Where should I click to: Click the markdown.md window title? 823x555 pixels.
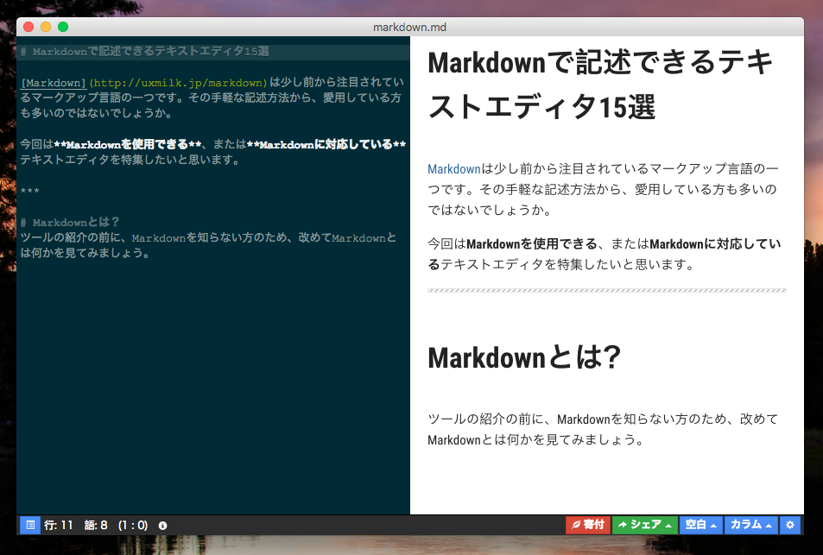click(410, 27)
